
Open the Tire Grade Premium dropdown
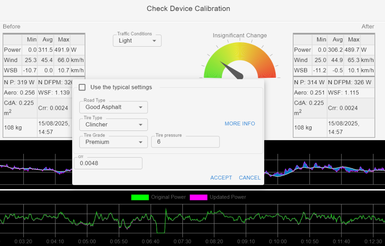point(114,142)
